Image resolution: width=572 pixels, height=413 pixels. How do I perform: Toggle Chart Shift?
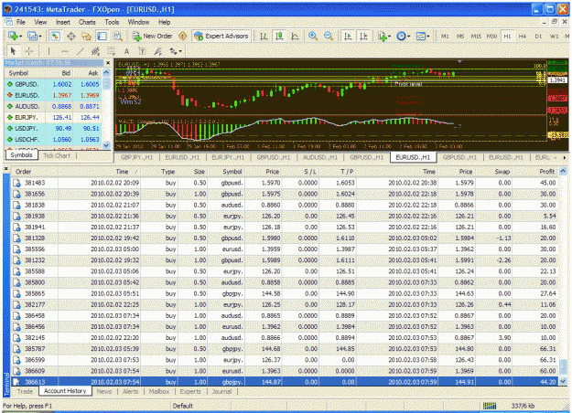[363, 36]
